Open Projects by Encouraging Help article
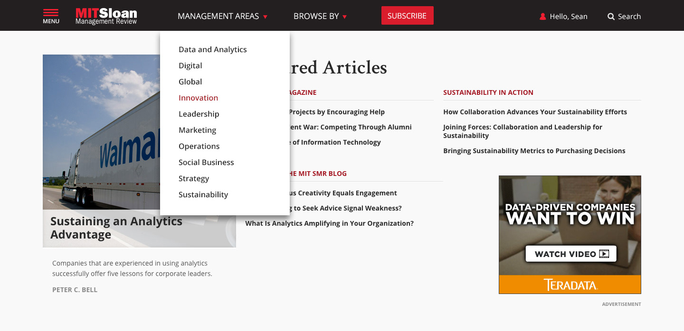684x331 pixels. coord(337,112)
